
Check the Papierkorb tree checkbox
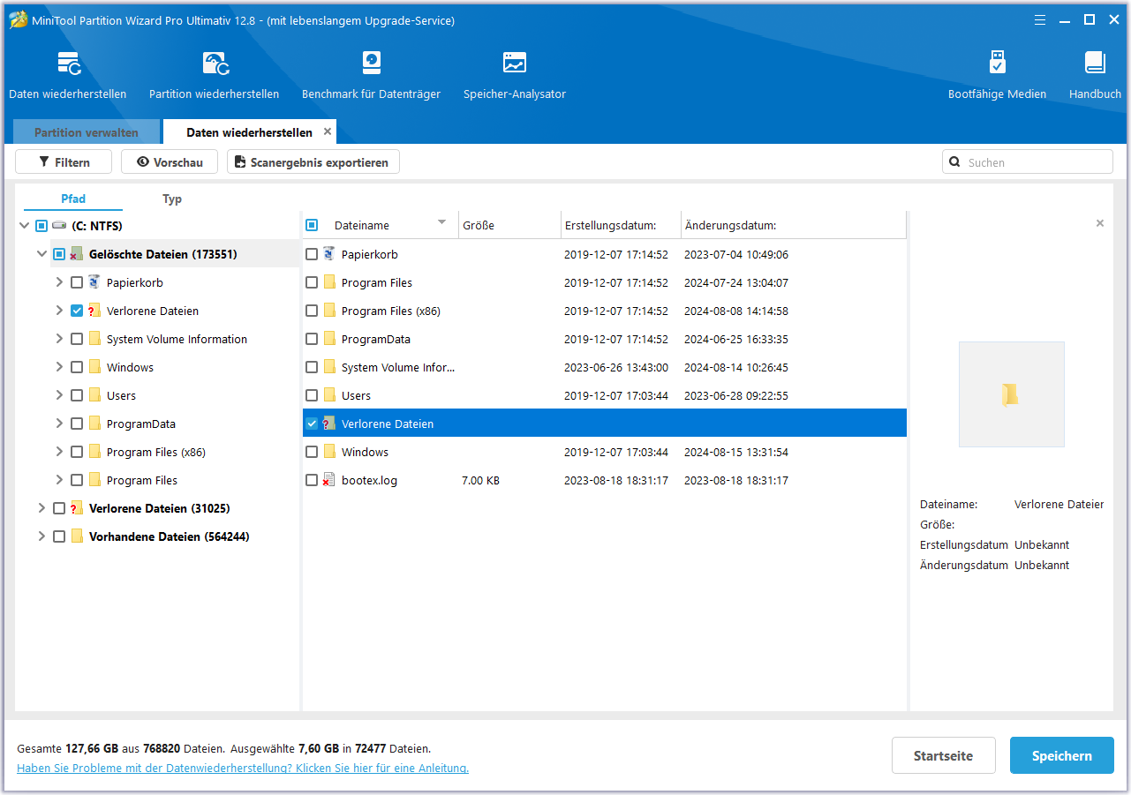tap(77, 282)
